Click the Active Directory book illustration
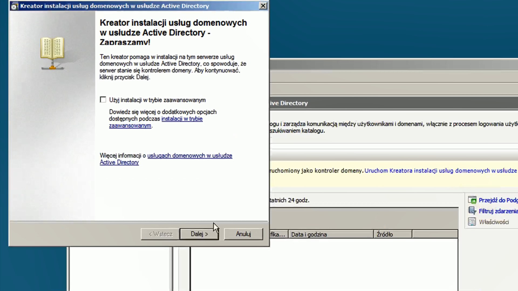518x291 pixels. pos(52,53)
